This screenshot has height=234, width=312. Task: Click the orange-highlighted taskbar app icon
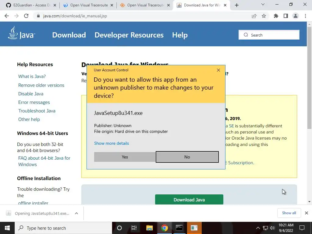coord(194,228)
